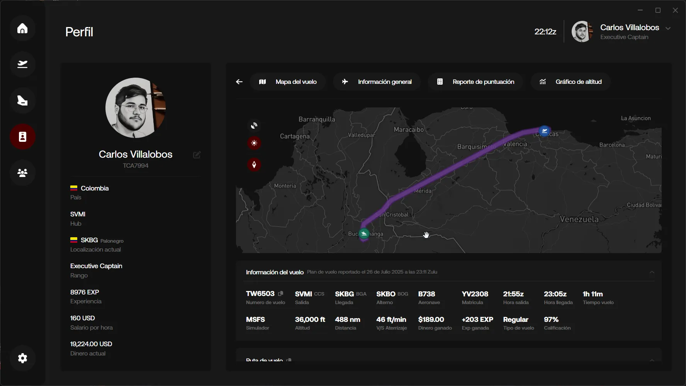This screenshot has height=386, width=686.
Task: Collapse the Información del vuelo panel
Action: 652,272
